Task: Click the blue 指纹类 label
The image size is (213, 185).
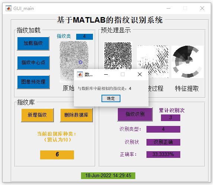Action: pyautogui.click(x=64, y=36)
